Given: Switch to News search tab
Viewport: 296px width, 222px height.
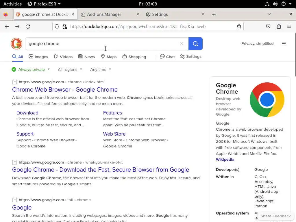Looking at the screenshot, I should click(x=86, y=57).
